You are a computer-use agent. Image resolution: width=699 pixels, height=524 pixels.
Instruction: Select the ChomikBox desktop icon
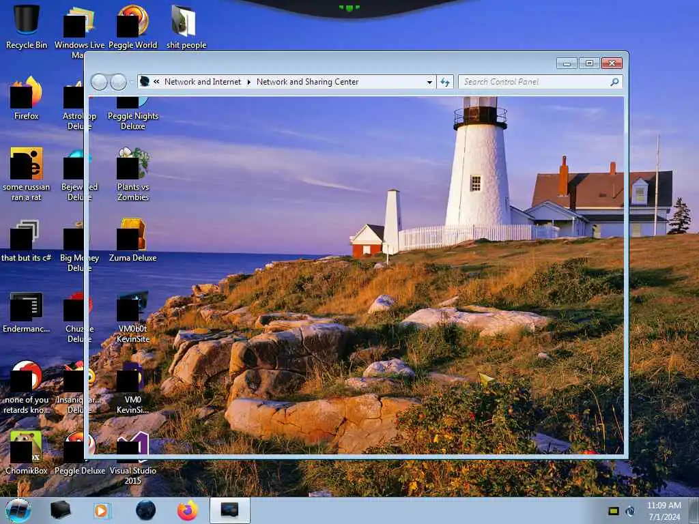tap(27, 453)
